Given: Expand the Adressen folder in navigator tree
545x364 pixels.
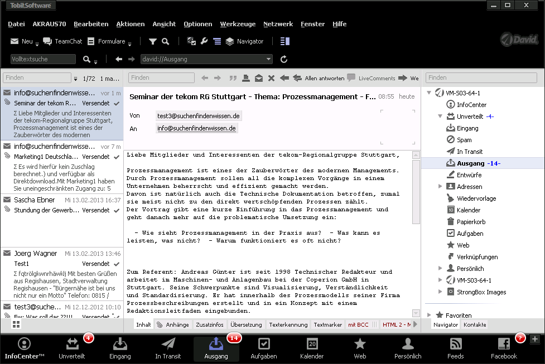Looking at the screenshot, I should (441, 187).
